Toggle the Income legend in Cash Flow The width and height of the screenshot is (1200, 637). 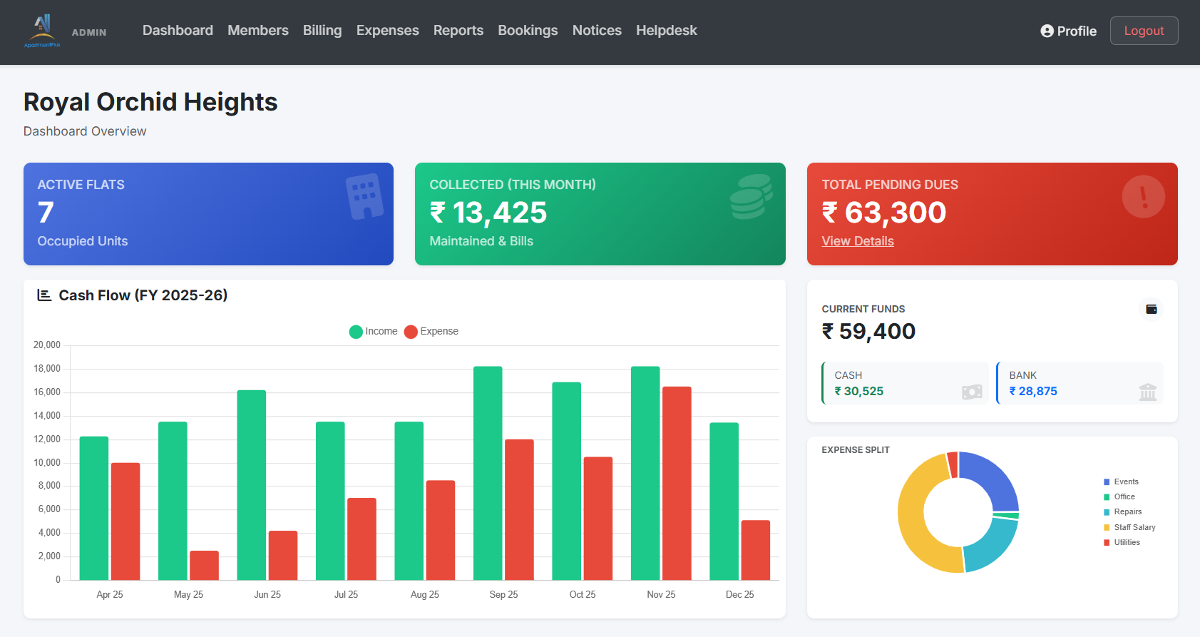373,332
